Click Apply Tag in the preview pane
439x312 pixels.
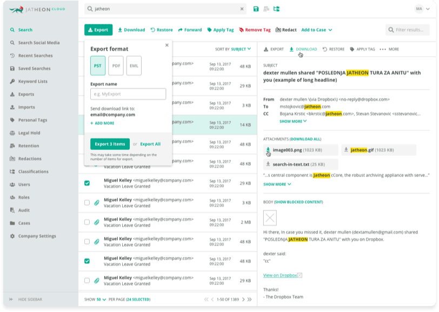tap(362, 49)
